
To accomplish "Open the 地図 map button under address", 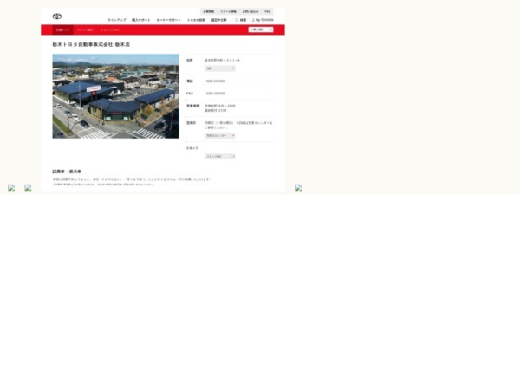I will (220, 68).
